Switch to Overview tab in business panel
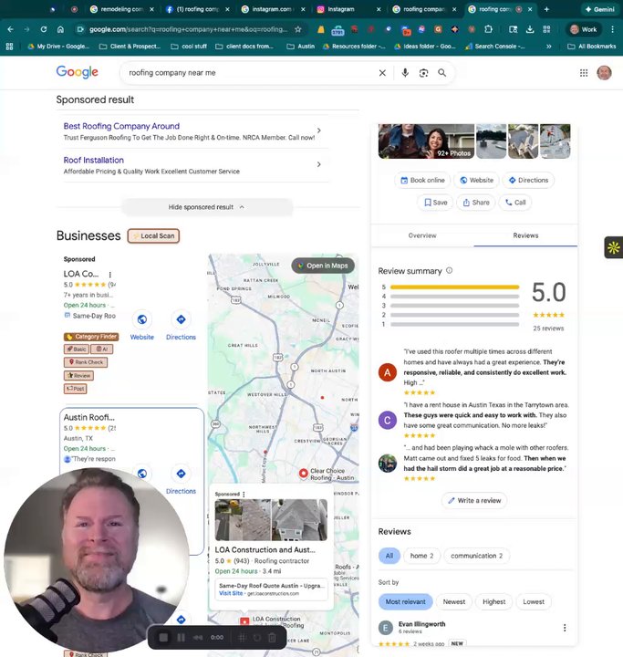The height and width of the screenshot is (657, 623). (422, 235)
